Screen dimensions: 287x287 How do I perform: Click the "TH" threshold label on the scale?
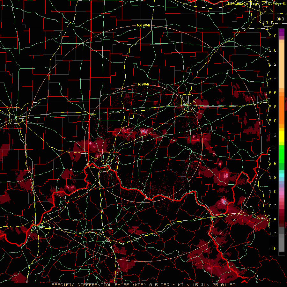[274, 248]
